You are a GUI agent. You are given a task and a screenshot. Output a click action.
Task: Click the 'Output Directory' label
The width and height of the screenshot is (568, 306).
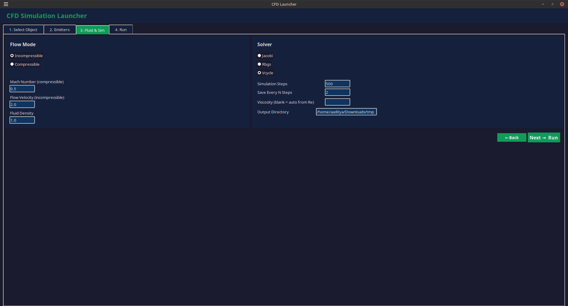(x=273, y=112)
